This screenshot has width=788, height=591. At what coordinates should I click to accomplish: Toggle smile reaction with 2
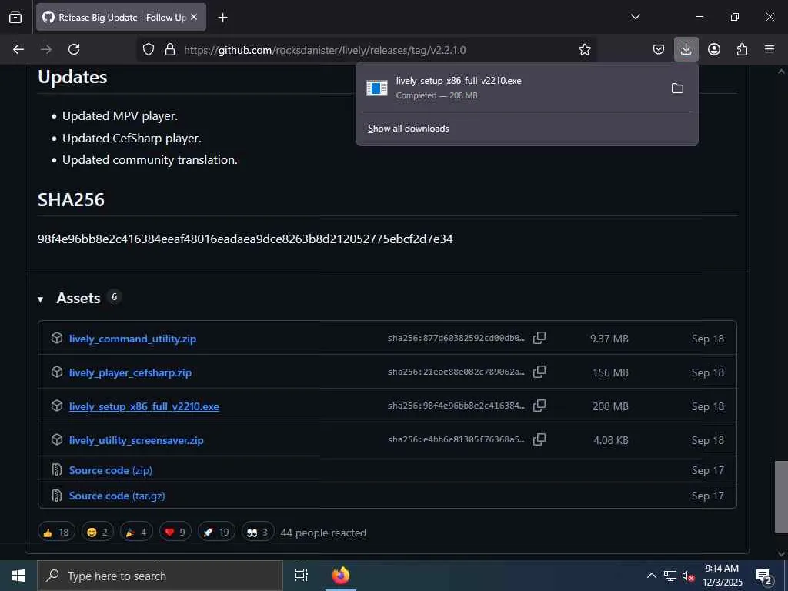click(98, 533)
